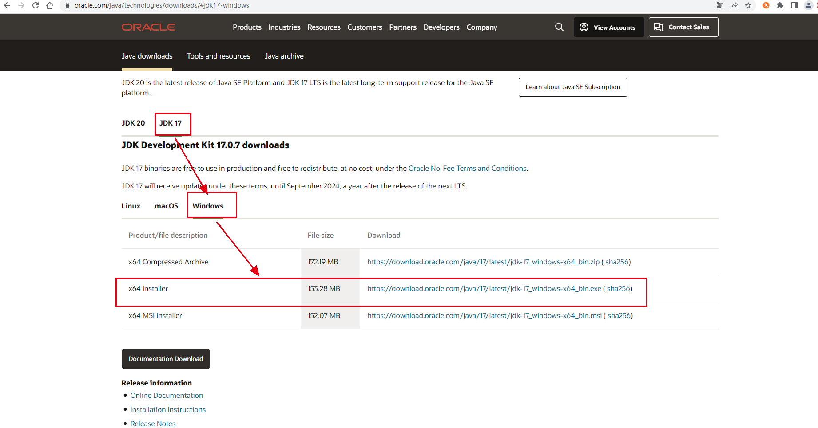Switch to the macOS tab
Image resolution: width=818 pixels, height=428 pixels.
click(167, 206)
